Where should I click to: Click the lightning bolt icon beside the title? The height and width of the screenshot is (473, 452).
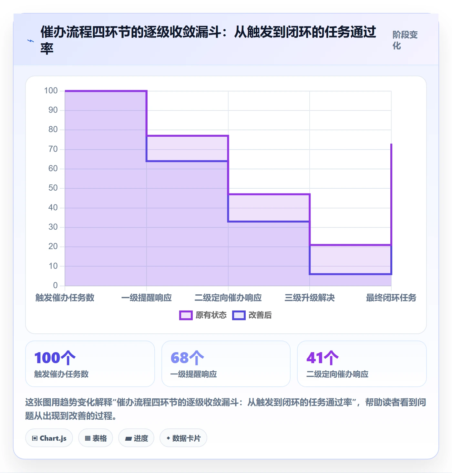tap(31, 41)
